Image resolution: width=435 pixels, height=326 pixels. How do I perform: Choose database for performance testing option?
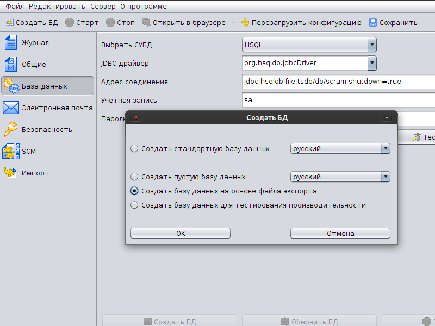(134, 205)
